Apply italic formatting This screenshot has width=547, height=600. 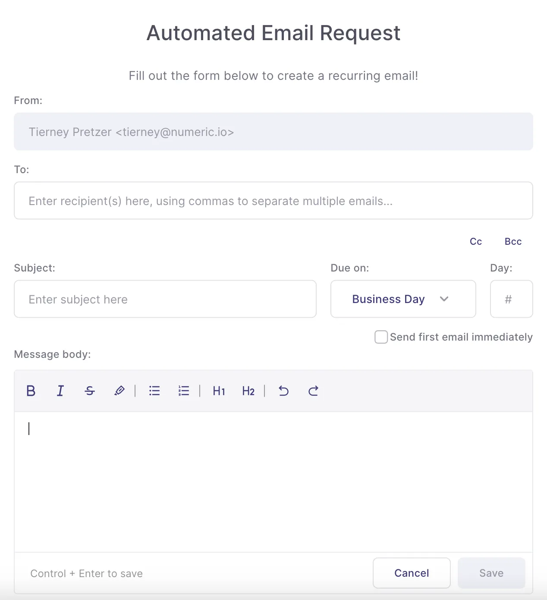[x=60, y=391]
